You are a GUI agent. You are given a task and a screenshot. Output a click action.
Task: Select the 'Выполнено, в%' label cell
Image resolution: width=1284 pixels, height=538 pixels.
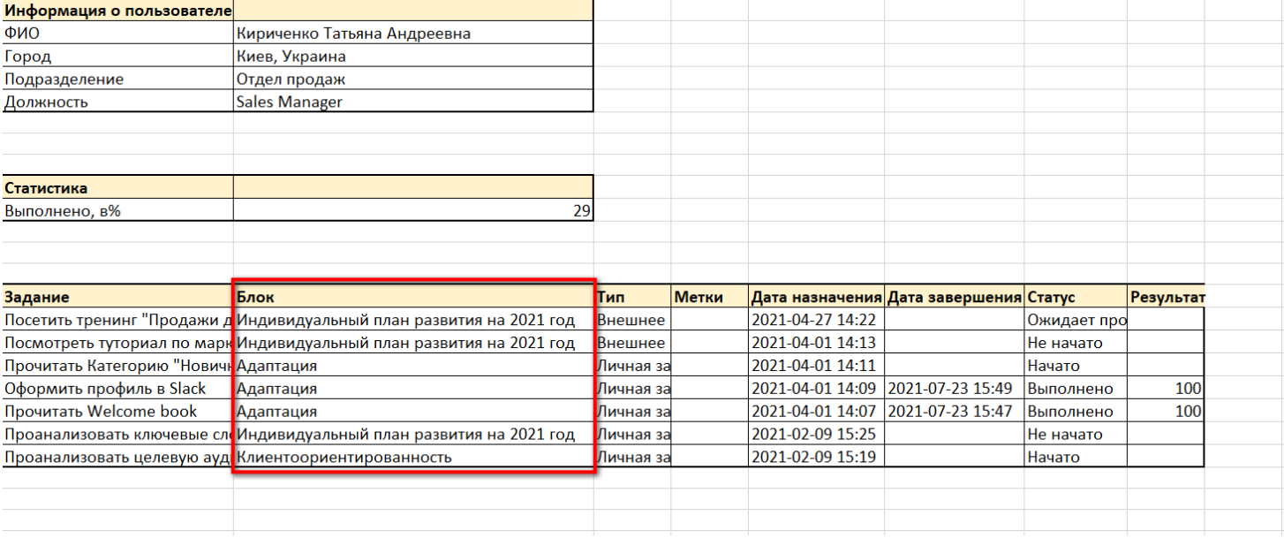click(117, 210)
